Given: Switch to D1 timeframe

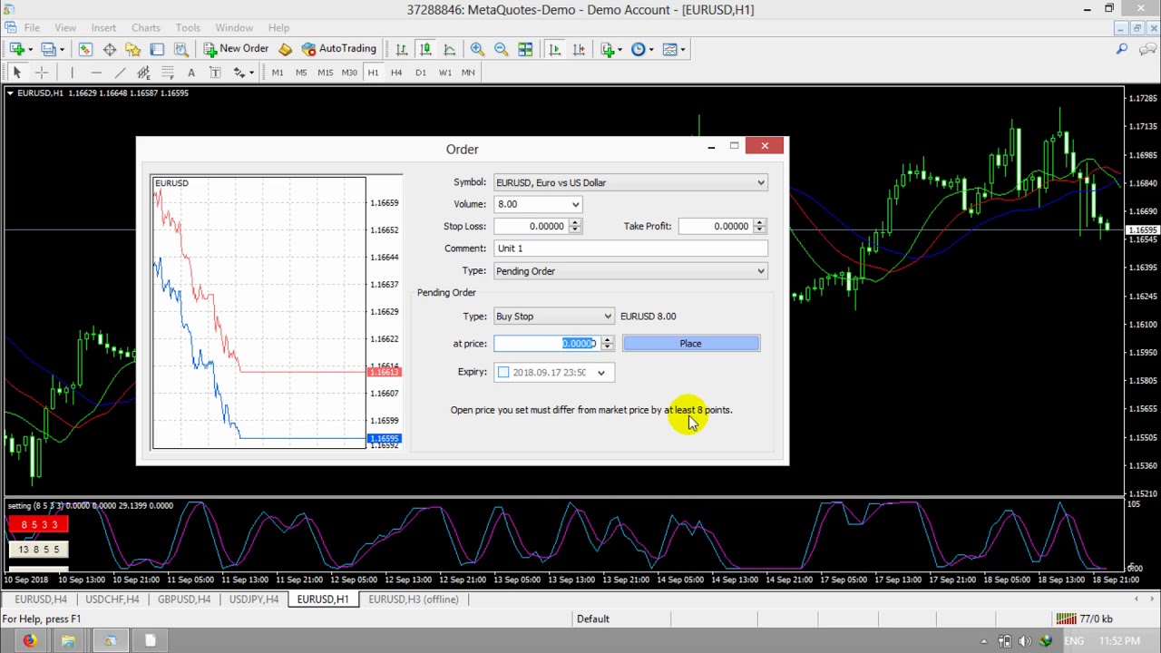Looking at the screenshot, I should pos(420,73).
